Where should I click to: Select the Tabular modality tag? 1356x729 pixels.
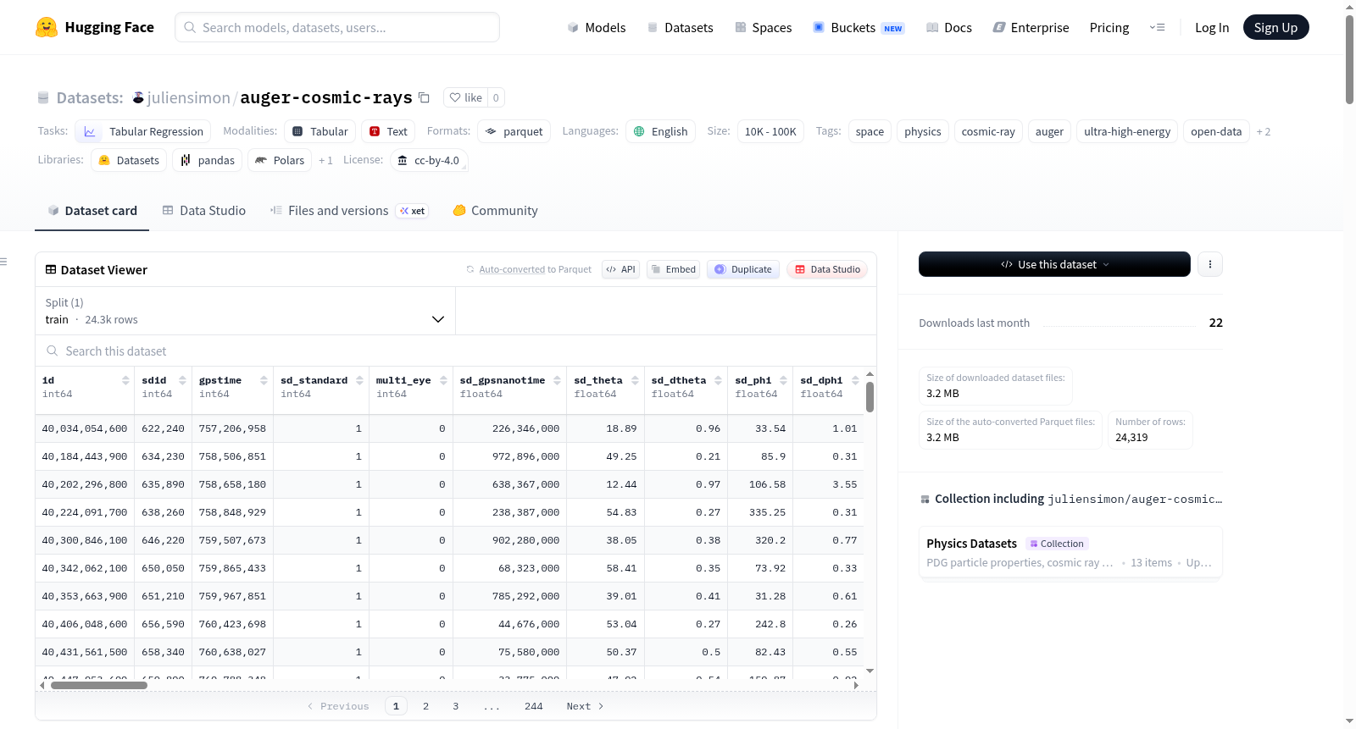tap(320, 131)
